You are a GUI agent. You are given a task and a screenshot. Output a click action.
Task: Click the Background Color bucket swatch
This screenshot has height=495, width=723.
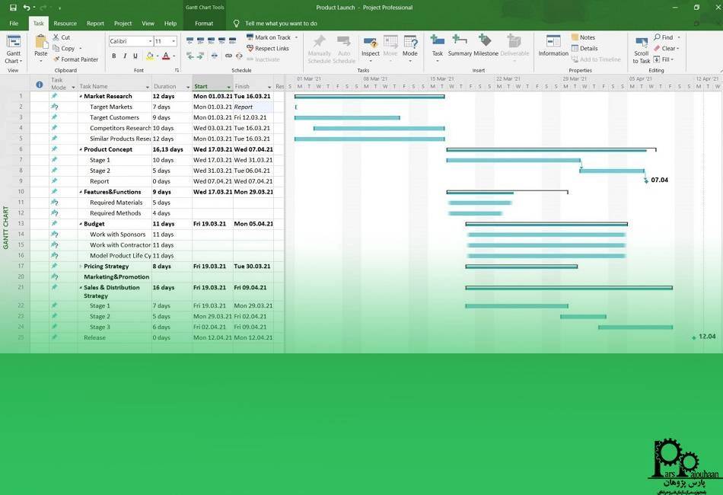pyautogui.click(x=149, y=56)
